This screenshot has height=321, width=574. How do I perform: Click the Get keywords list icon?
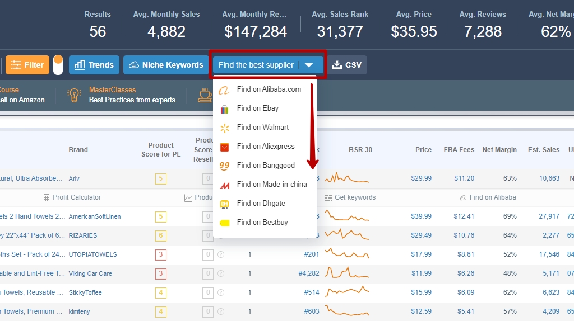click(x=328, y=198)
